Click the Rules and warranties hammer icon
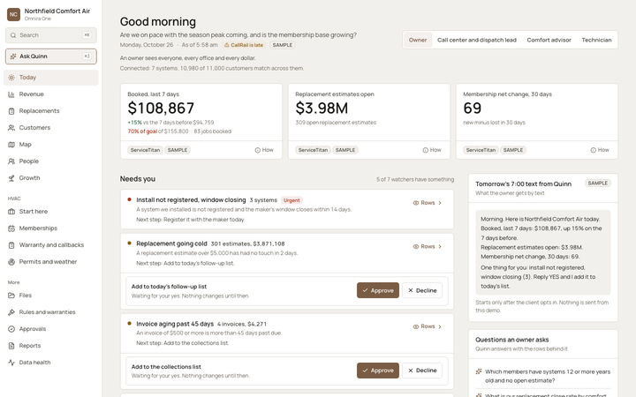 (11, 312)
